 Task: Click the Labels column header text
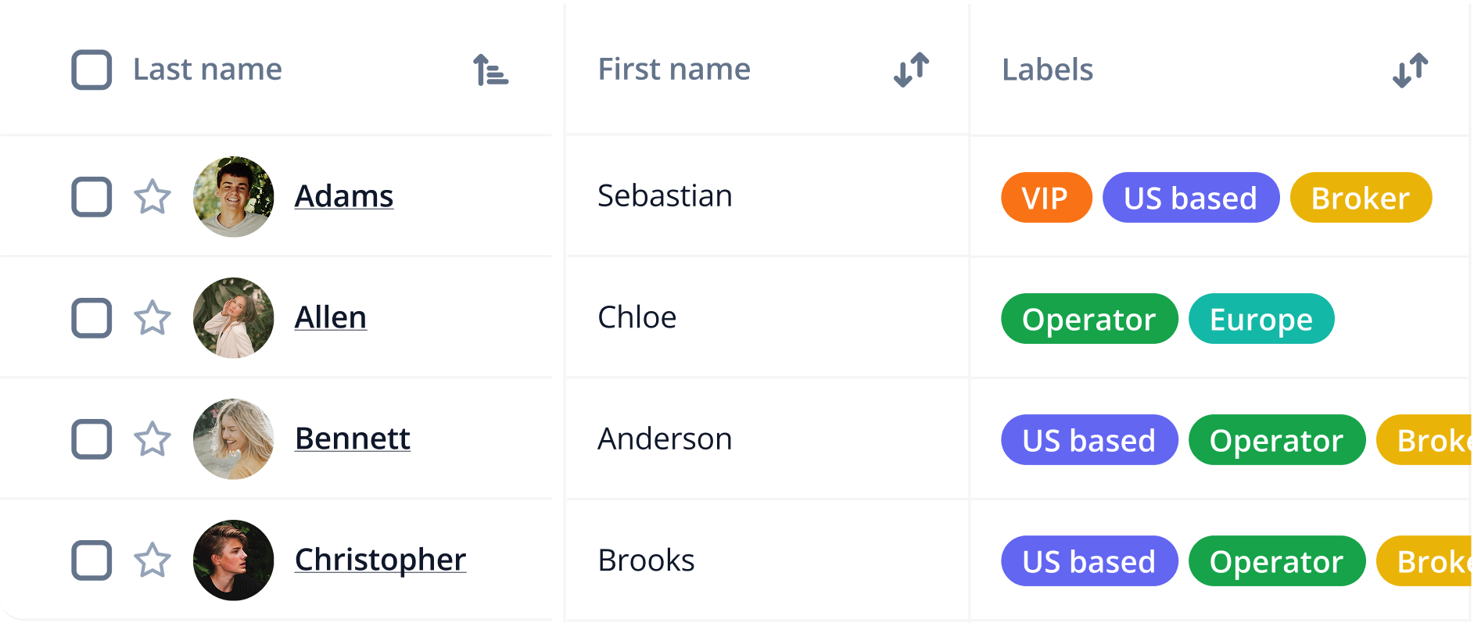point(1048,70)
